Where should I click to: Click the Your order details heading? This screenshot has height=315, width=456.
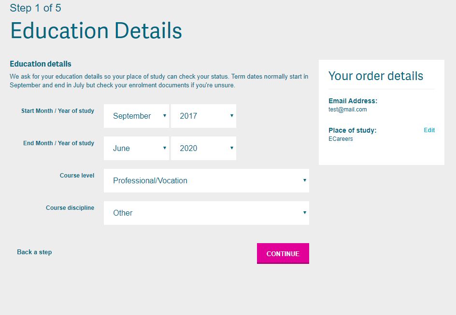point(376,76)
